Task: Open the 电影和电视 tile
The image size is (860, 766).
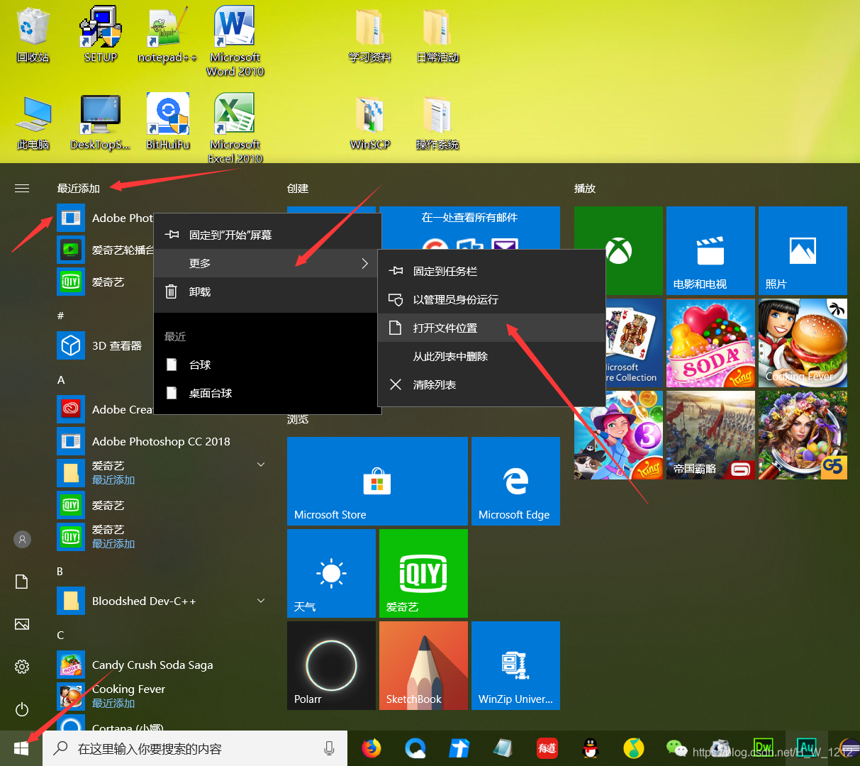Action: (710, 250)
